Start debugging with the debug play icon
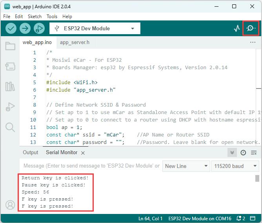Screen dimensions: 262x223 tap(39, 28)
